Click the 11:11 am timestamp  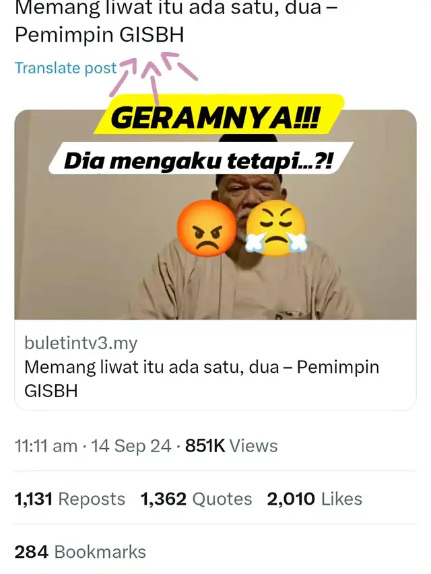tap(46, 446)
